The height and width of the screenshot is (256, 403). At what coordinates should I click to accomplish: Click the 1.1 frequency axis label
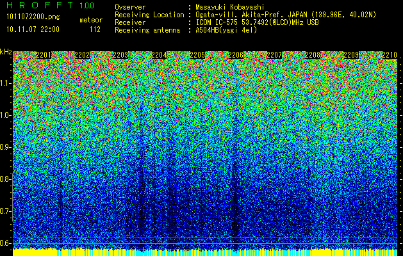(5, 83)
